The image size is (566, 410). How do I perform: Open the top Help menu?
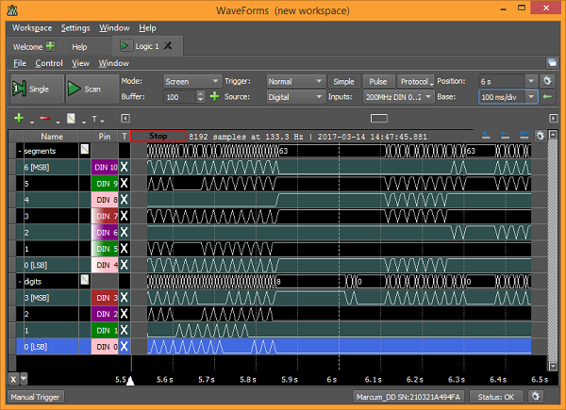(x=147, y=27)
